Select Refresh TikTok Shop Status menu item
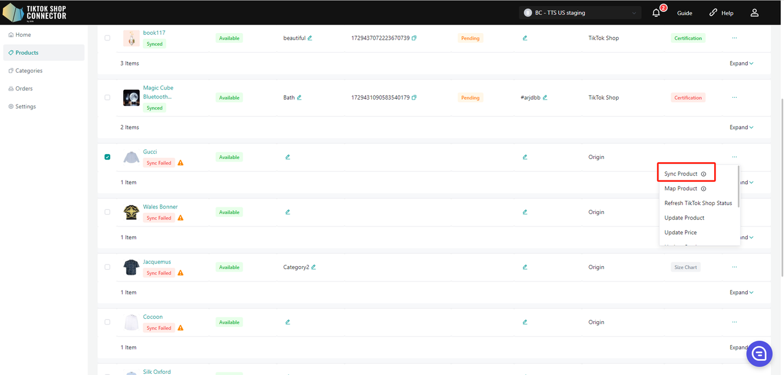This screenshot has width=784, height=375. pyautogui.click(x=698, y=204)
